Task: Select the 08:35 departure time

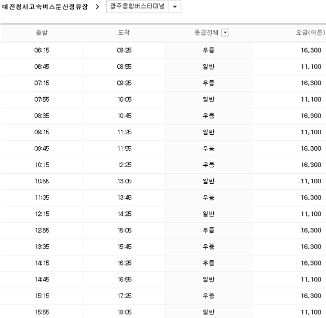Action: coord(42,116)
